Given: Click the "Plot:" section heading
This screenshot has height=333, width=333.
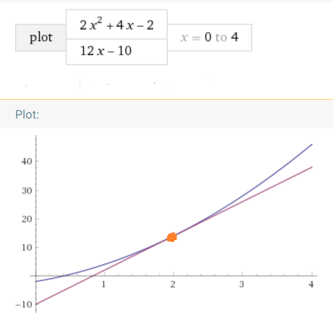Looking at the screenshot, I should 27,115.
